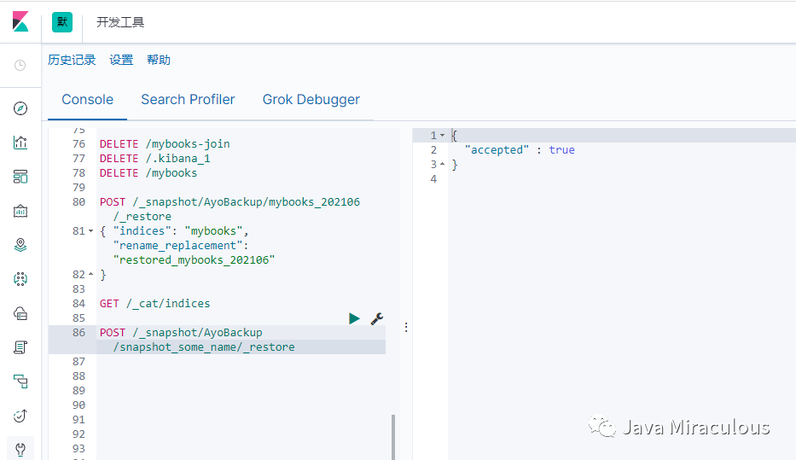Collapse the request body at line 81
The height and width of the screenshot is (460, 796).
(91, 231)
